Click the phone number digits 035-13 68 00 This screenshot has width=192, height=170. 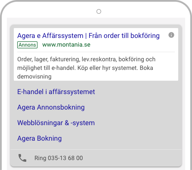(x=65, y=158)
